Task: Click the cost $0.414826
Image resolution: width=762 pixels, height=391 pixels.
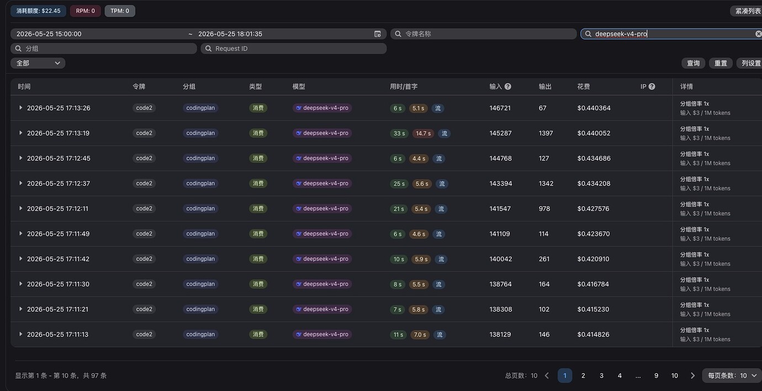Action: (x=594, y=334)
